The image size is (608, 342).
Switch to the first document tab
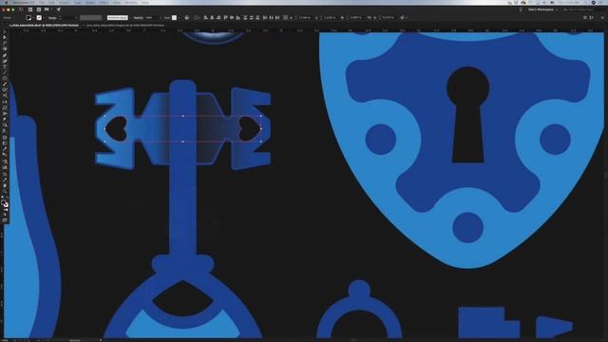44,26
